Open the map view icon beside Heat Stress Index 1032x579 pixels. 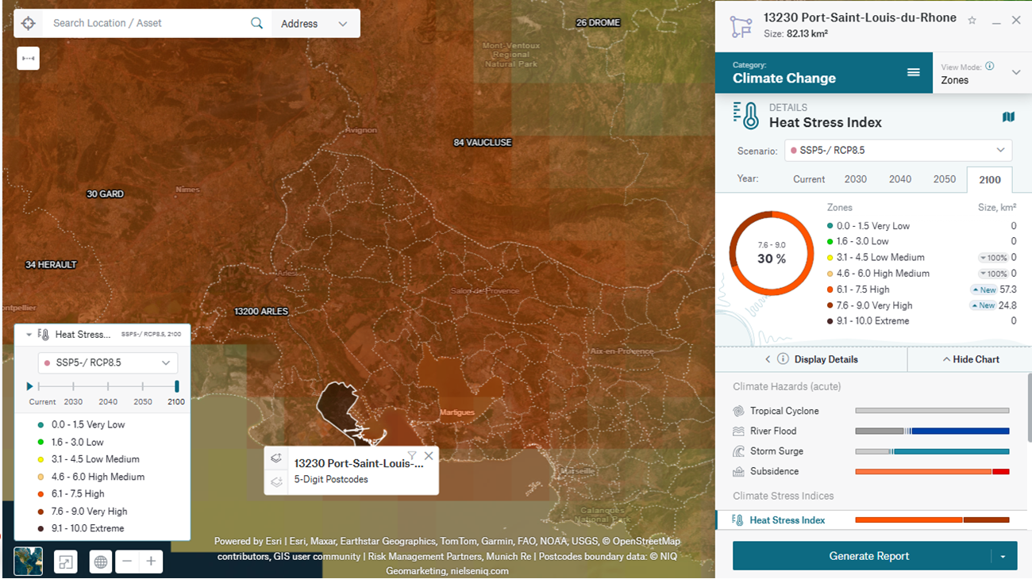point(1009,116)
